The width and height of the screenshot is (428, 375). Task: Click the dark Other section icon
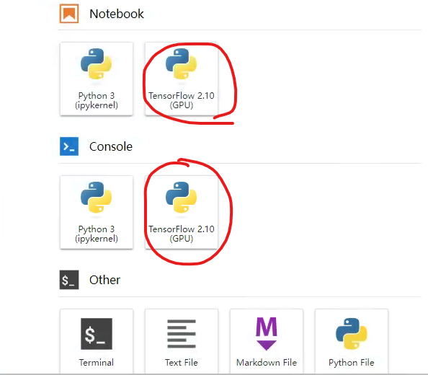pos(69,280)
